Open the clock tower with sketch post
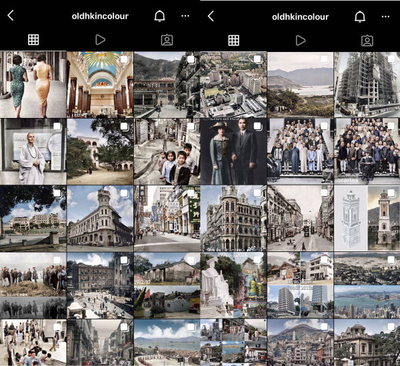 [x=367, y=219]
